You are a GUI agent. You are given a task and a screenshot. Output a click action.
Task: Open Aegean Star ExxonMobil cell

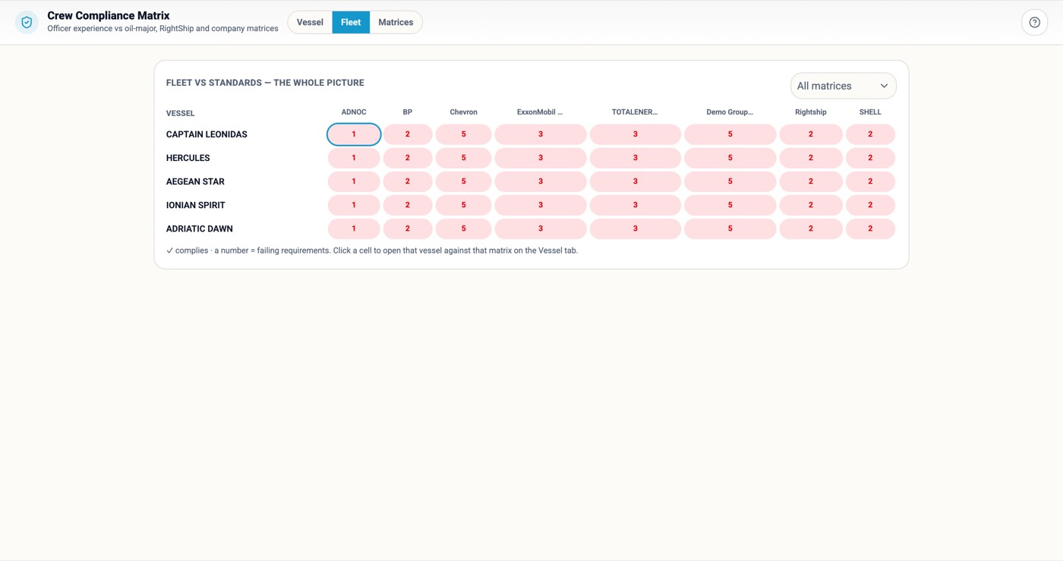point(541,181)
